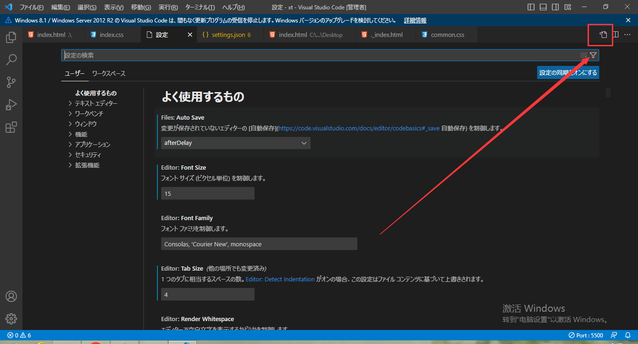
Task: Open the 選択(S) menu
Action: coord(87,7)
